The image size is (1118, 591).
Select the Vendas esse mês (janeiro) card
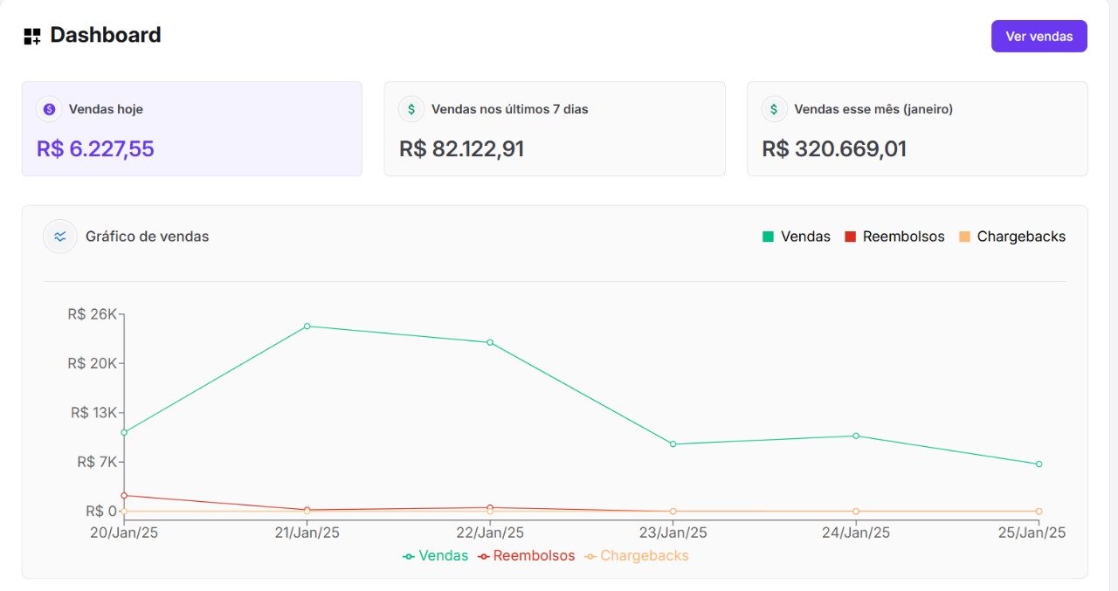tap(916, 129)
